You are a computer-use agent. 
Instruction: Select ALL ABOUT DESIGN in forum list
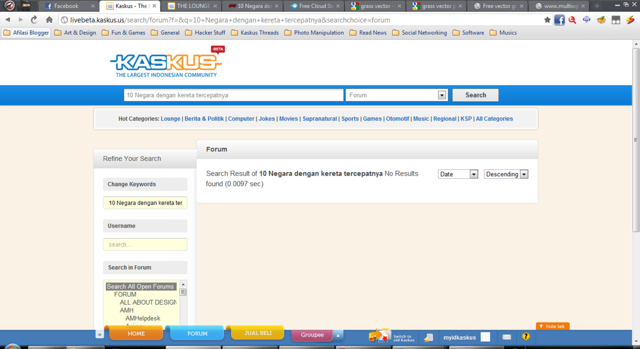[x=148, y=302]
